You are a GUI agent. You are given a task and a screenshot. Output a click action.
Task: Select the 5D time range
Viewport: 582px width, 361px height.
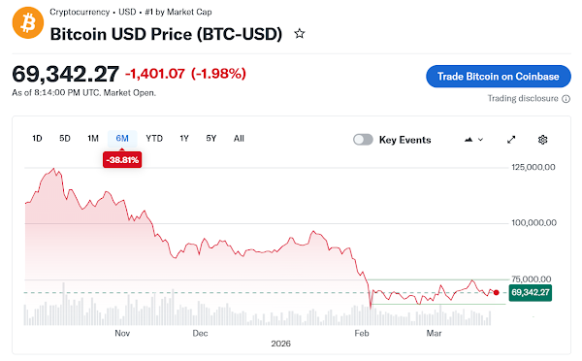click(x=65, y=139)
